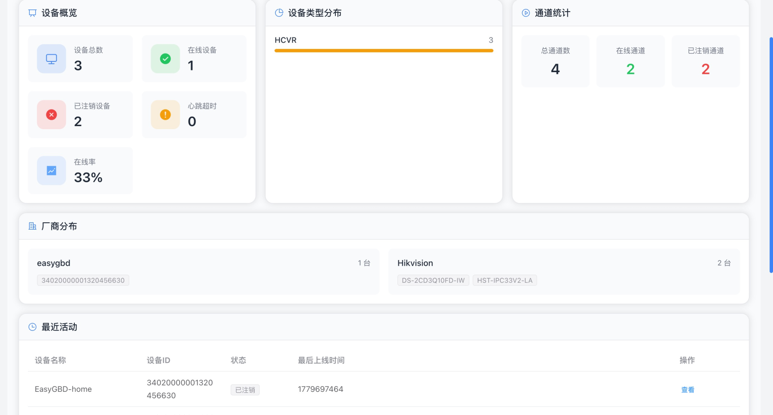Select the HST-IPC33V2-LA model tag
The width and height of the screenshot is (773, 415).
coord(505,280)
